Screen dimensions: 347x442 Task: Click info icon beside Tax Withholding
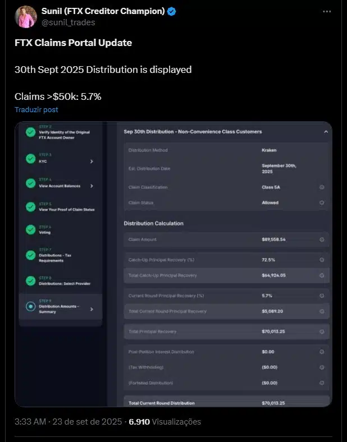tap(322, 367)
